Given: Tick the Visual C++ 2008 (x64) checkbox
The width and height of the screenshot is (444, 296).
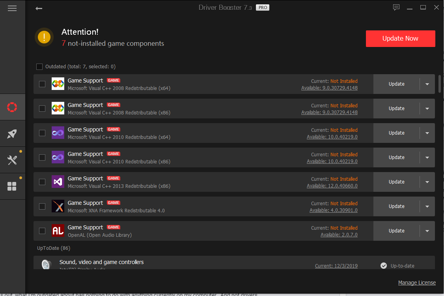Looking at the screenshot, I should (x=42, y=84).
